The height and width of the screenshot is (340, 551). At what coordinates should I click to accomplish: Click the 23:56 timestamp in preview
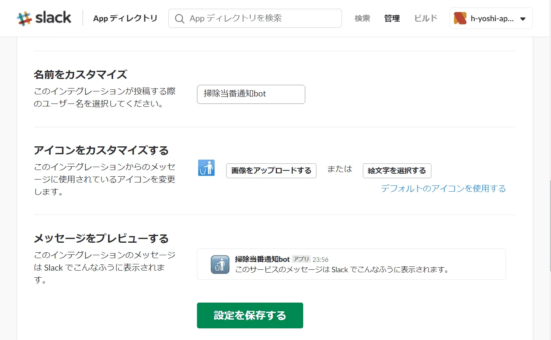point(321,259)
